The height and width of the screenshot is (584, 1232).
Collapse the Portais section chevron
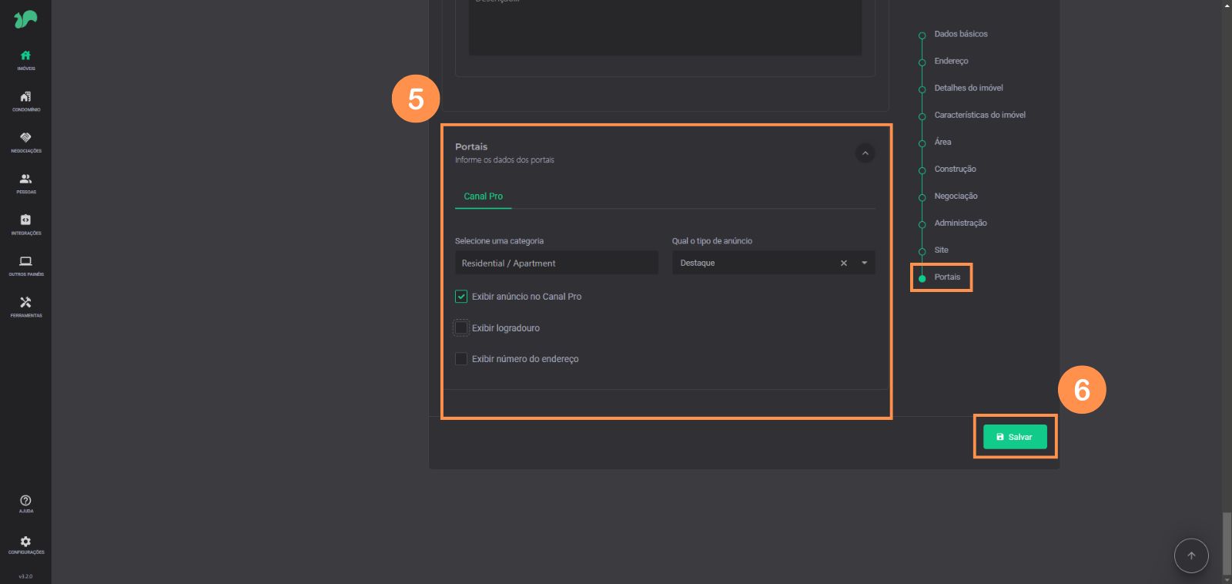[x=865, y=153]
